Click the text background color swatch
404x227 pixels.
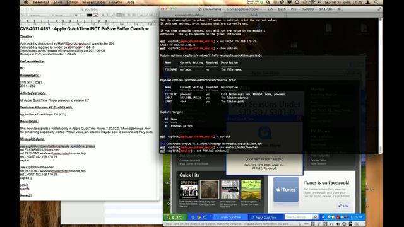pos(95,15)
